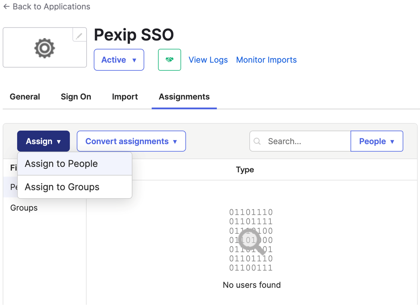Image resolution: width=420 pixels, height=308 pixels.
Task: Click the Monitor Imports link
Action: pos(266,60)
